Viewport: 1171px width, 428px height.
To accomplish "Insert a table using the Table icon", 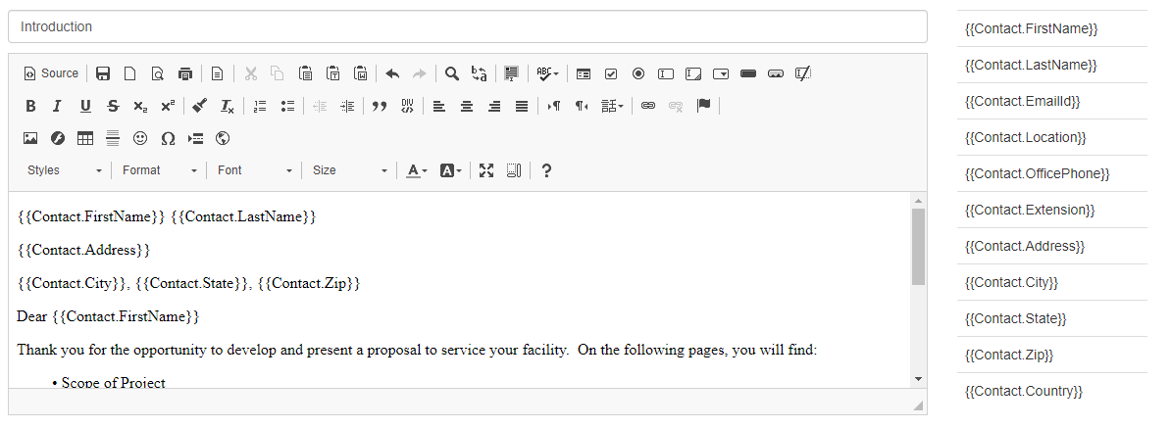I will (85, 138).
